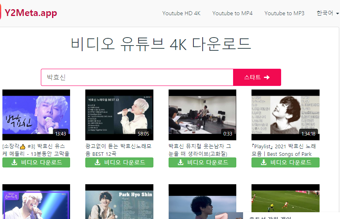Click the arrow icon in 스타트 button
Screen dimensions: 340x219
pyautogui.click(x=267, y=77)
